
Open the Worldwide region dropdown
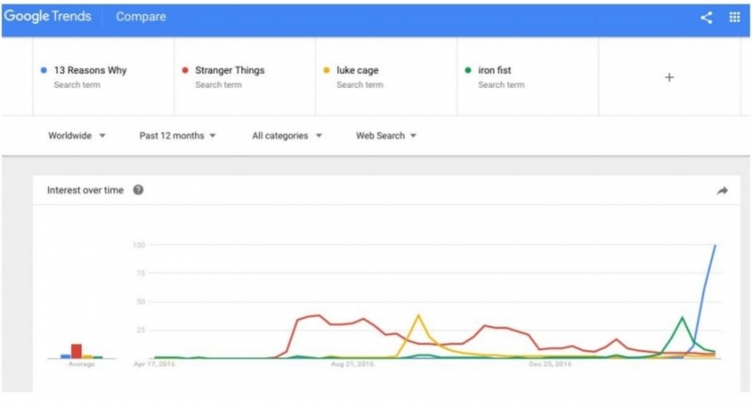click(x=76, y=136)
